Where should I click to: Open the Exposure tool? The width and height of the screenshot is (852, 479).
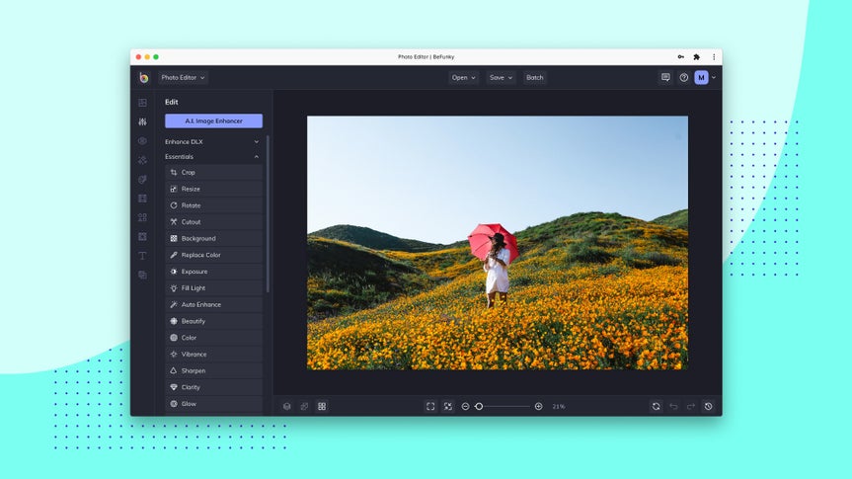click(x=213, y=272)
